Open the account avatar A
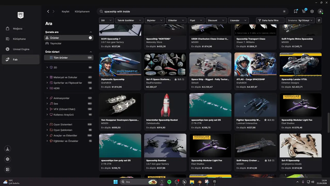Image resolution: width=330 pixels, height=186 pixels. (x=320, y=11)
